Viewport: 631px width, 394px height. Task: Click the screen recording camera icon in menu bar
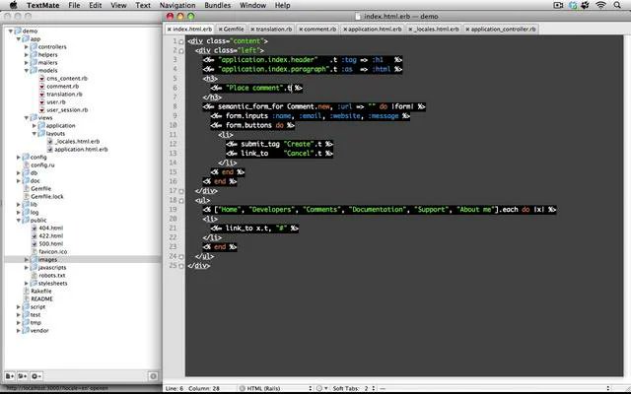coord(558,5)
